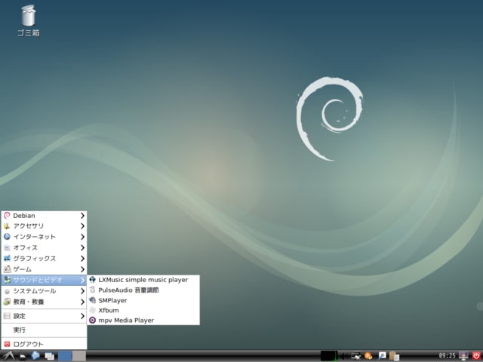Image resolution: width=483 pixels, height=362 pixels.
Task: Click the 09:25 clock
Action: click(447, 356)
